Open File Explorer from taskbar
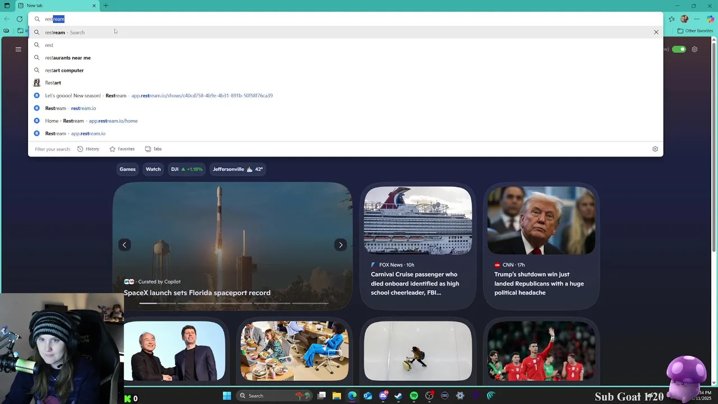This screenshot has height=404, width=718. tap(337, 396)
